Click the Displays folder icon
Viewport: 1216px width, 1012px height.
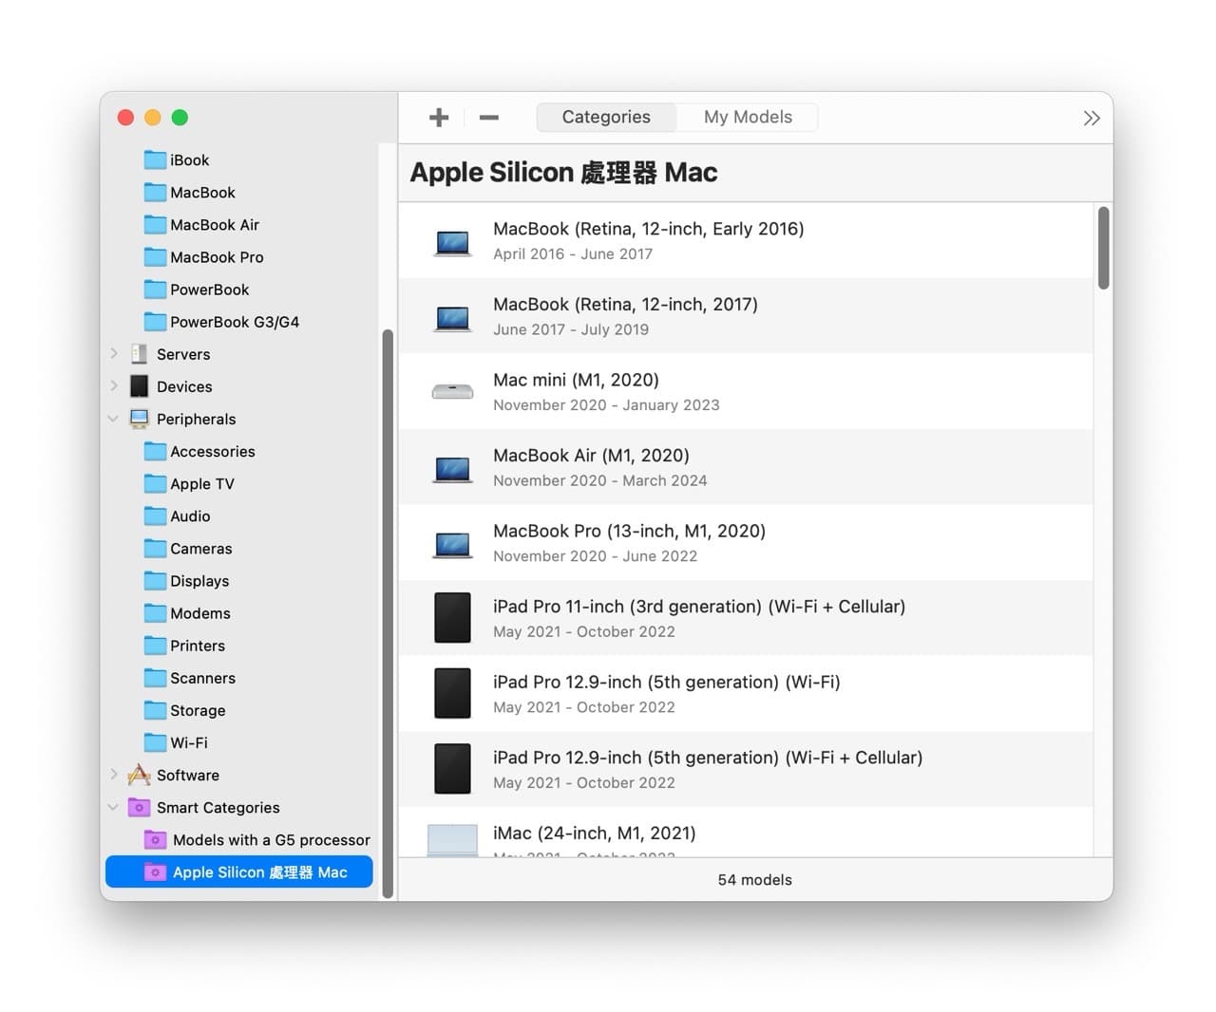click(x=155, y=580)
